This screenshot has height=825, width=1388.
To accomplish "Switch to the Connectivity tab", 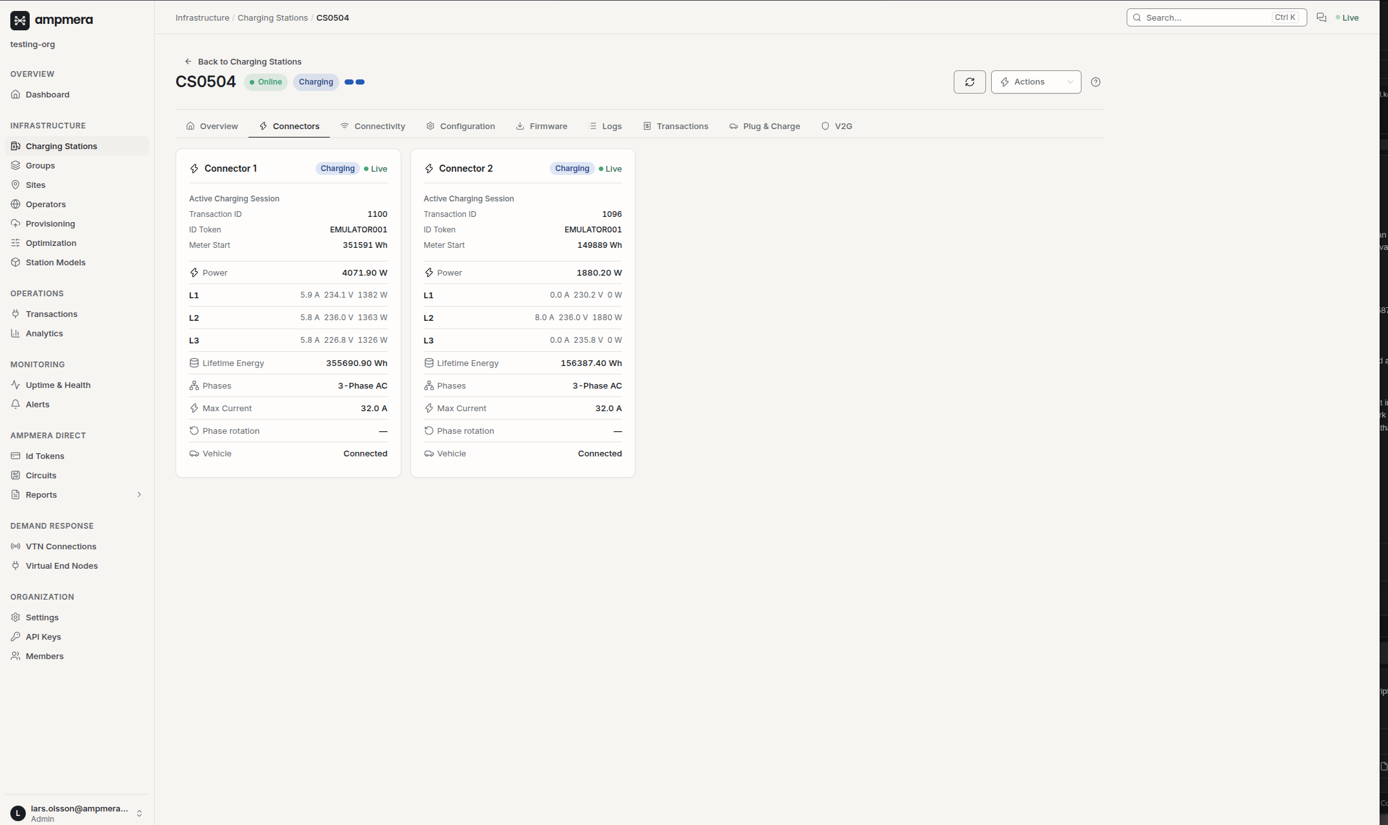I will coord(373,126).
